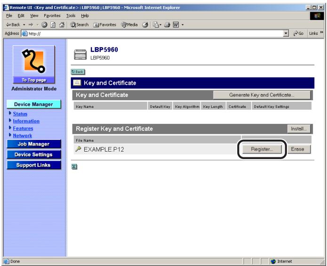Click the Back arrow toolbar button
Viewport: 327px width, 266px height.
[13, 25]
